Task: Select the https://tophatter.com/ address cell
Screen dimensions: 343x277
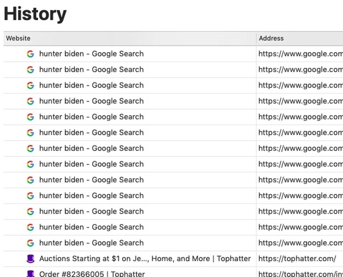Action: pyautogui.click(x=297, y=259)
